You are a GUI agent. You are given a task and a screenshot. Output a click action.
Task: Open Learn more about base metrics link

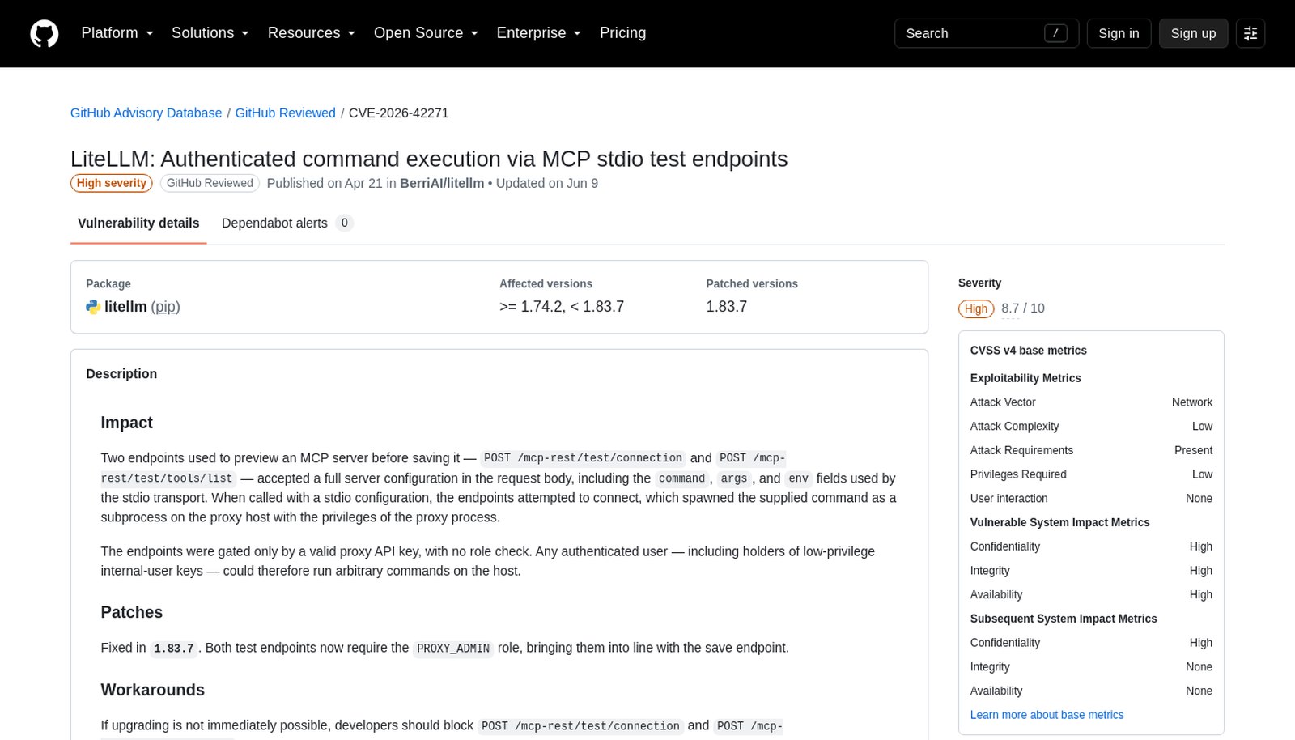1047,715
